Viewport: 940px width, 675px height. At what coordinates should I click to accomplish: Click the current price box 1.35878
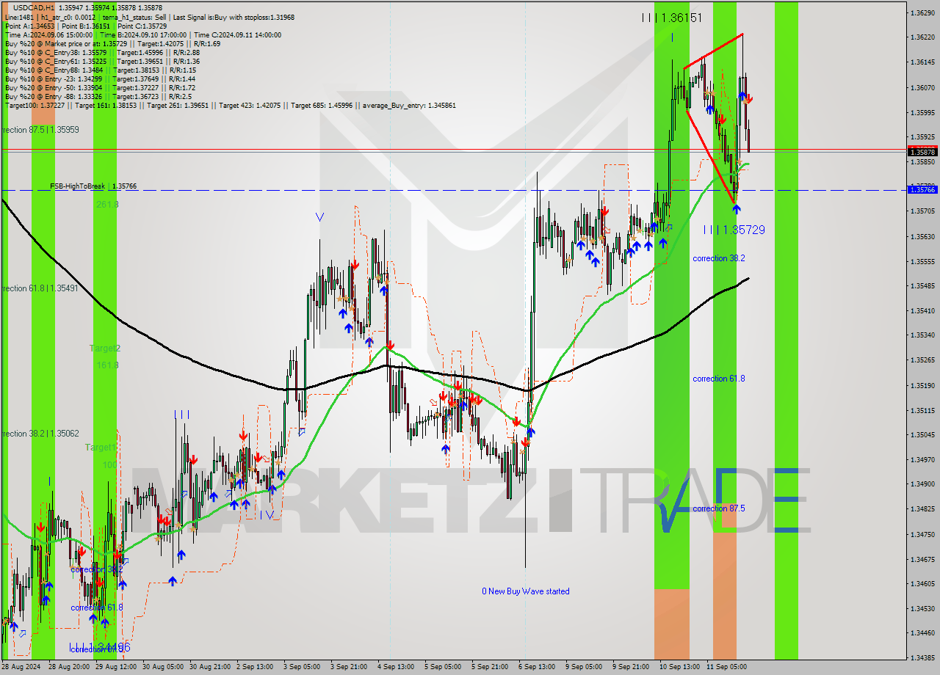pyautogui.click(x=922, y=153)
